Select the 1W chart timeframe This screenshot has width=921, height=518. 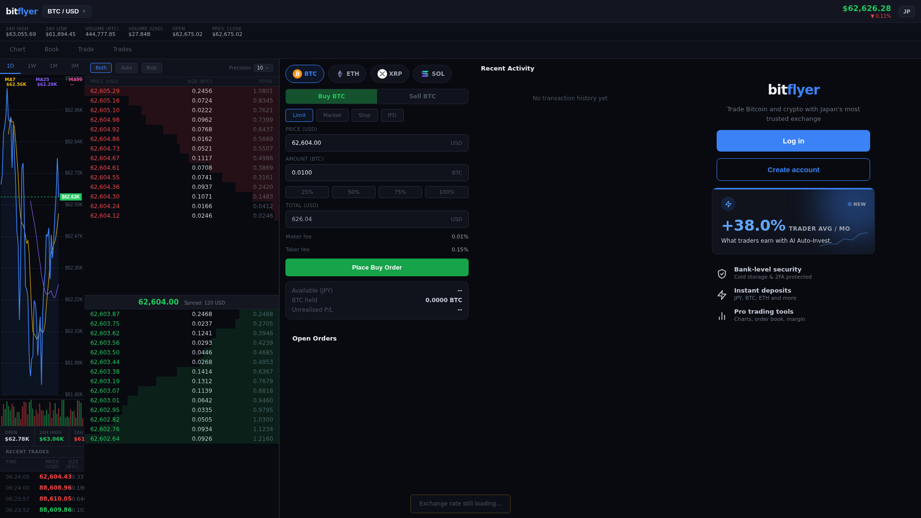click(32, 66)
